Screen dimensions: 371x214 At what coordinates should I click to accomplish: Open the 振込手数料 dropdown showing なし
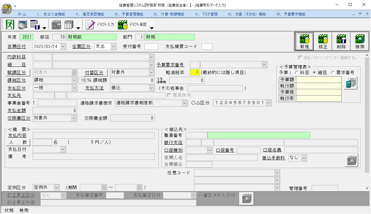click(x=304, y=158)
